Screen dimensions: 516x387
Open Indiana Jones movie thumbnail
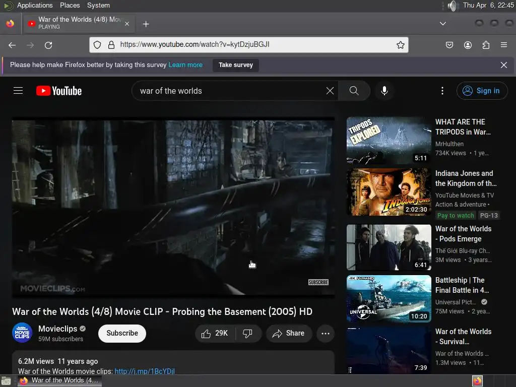click(x=389, y=192)
